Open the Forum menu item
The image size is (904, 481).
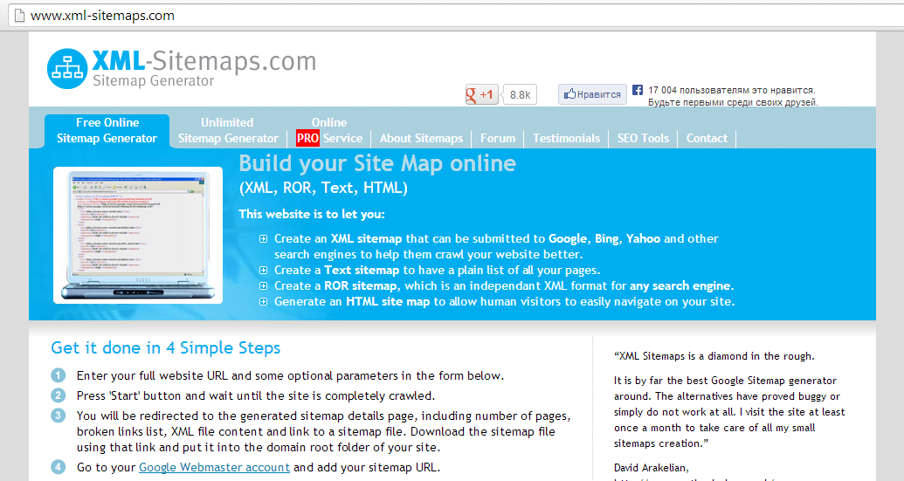coord(498,138)
